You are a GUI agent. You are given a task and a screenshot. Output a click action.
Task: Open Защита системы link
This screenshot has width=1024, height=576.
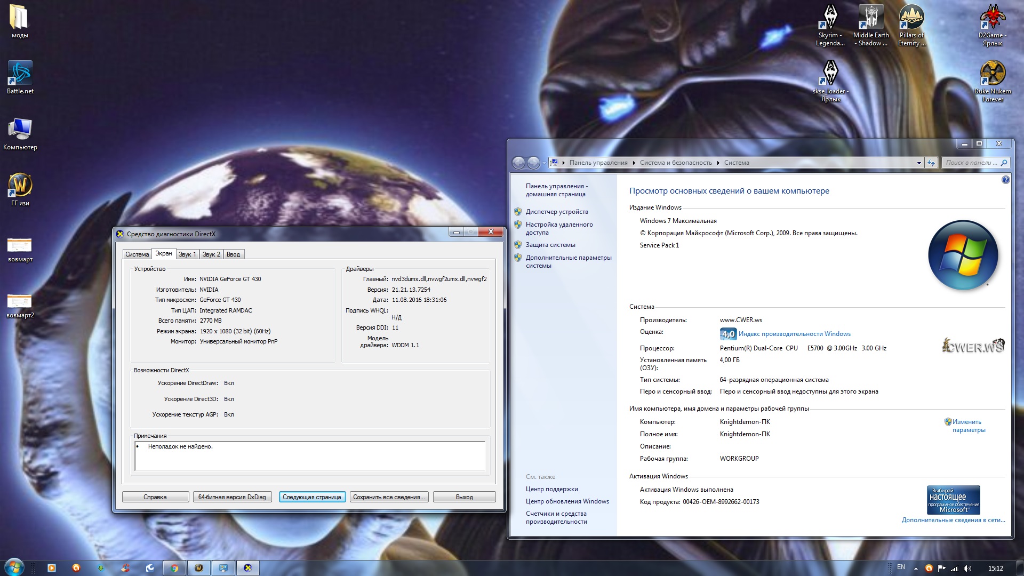(550, 245)
